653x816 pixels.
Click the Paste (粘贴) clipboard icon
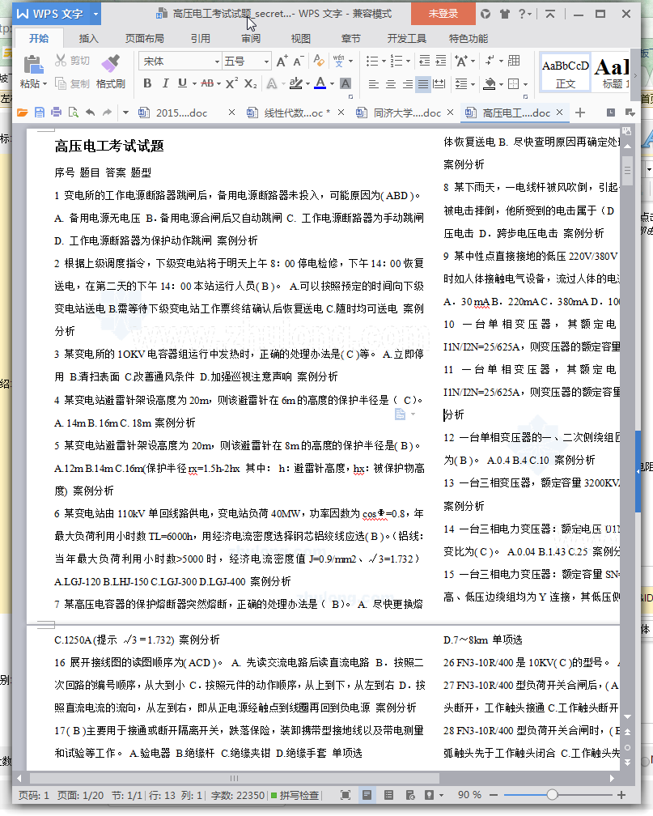point(33,65)
